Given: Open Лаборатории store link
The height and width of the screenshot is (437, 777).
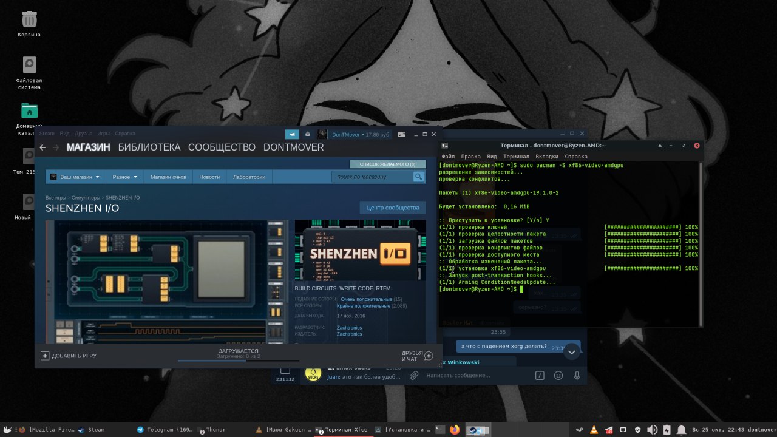Looking at the screenshot, I should click(249, 177).
